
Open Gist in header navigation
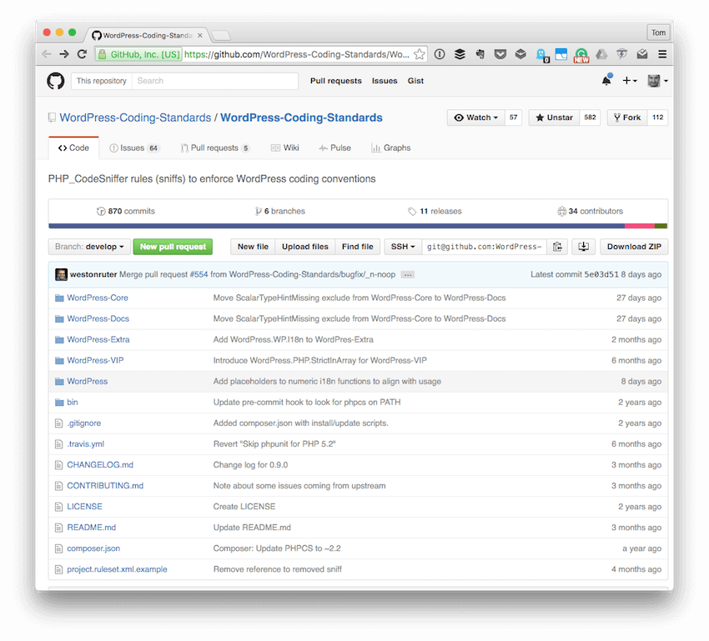coord(415,81)
